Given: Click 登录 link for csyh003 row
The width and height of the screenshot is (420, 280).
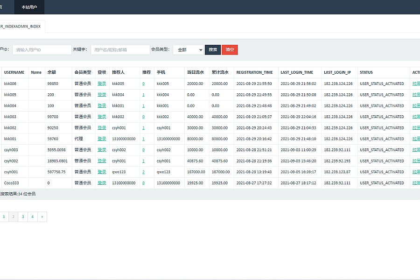Looking at the screenshot, I should coord(102,150).
